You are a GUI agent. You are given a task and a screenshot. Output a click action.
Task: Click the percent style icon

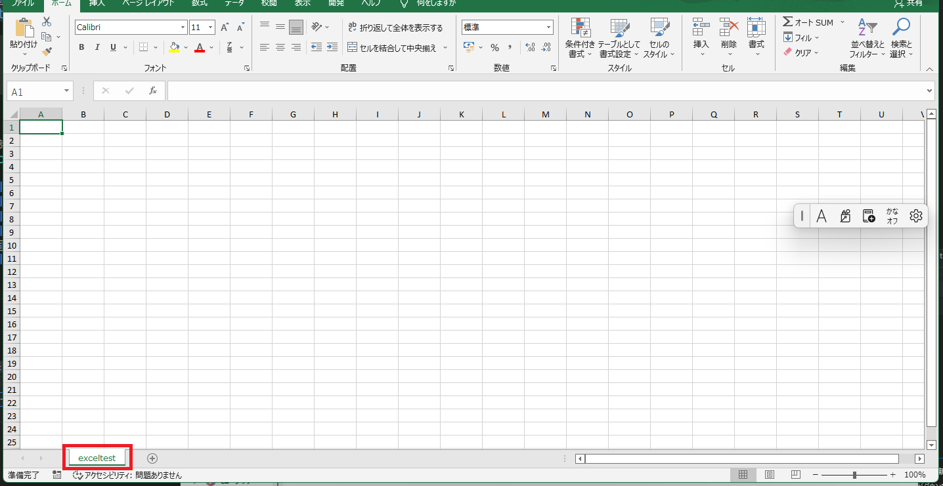[x=494, y=47]
